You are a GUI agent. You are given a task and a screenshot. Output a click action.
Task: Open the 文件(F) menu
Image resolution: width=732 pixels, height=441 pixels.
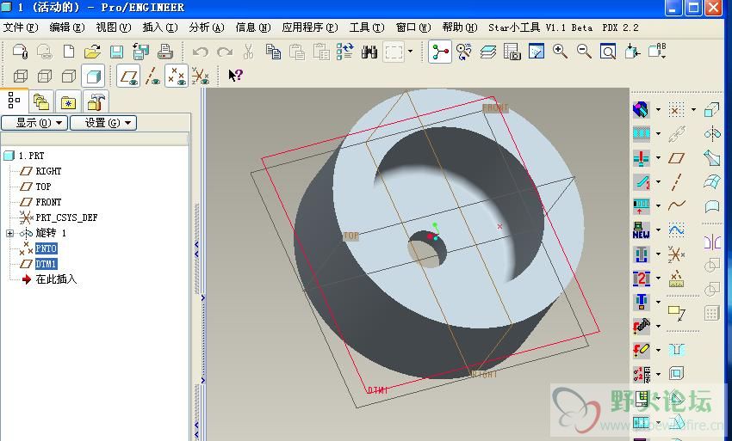(x=20, y=28)
